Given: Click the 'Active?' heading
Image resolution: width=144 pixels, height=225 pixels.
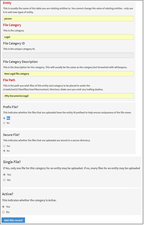Looking at the screenshot, I should [x=8, y=194].
